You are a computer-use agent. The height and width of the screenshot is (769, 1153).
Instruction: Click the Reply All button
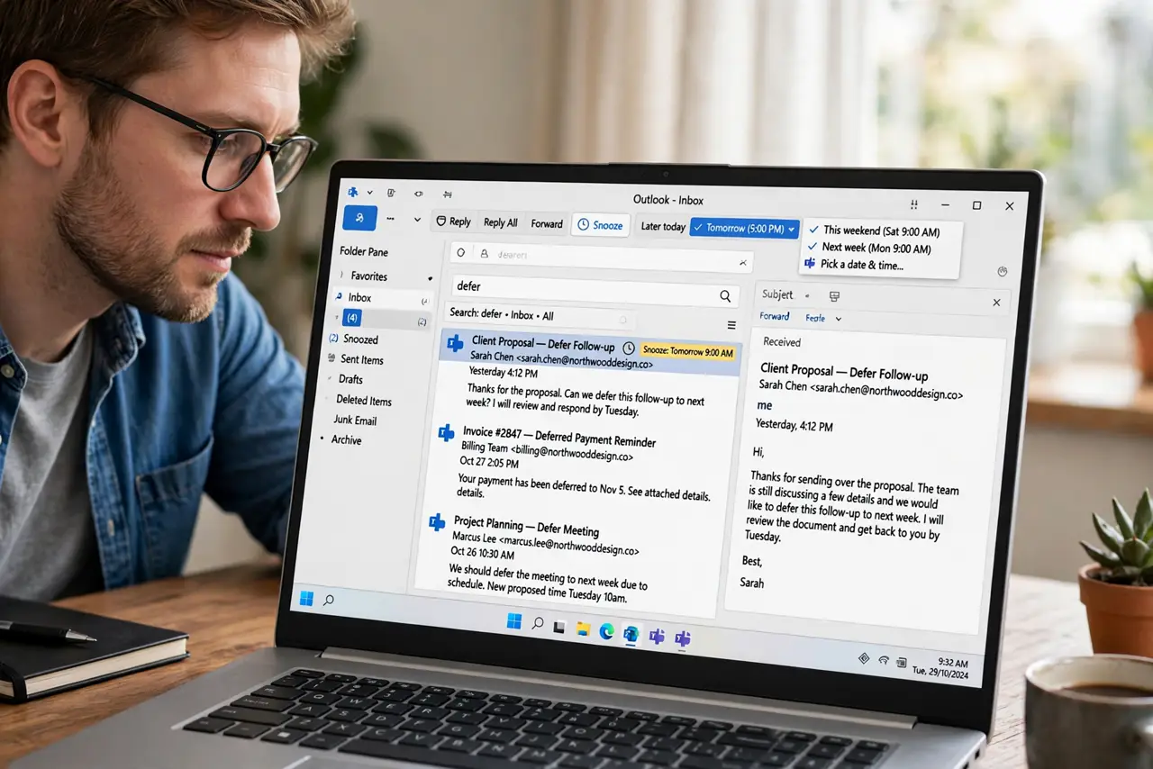(500, 222)
